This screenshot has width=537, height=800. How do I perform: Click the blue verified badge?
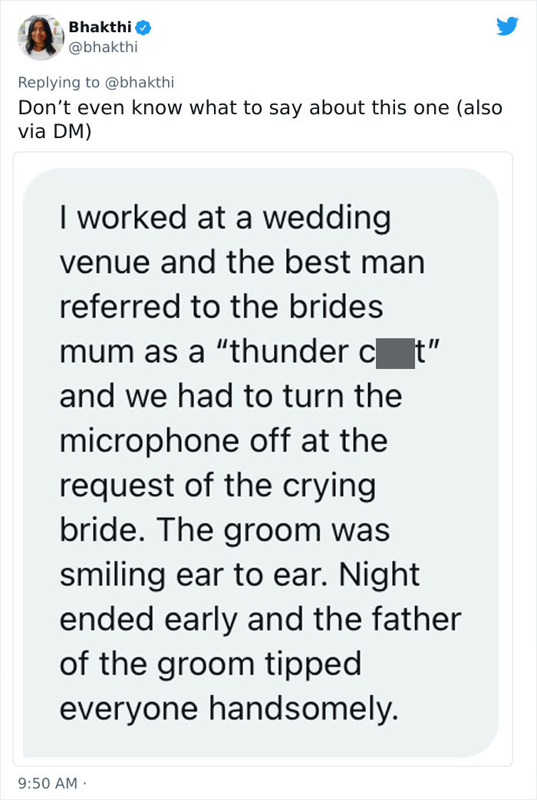pos(143,28)
